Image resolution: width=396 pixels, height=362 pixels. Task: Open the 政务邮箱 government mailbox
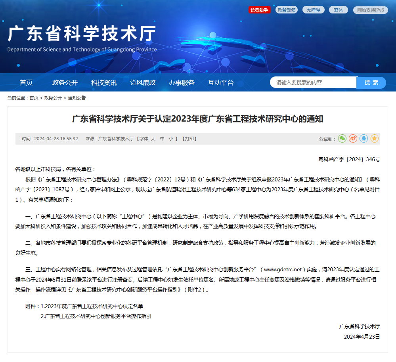point(287,10)
